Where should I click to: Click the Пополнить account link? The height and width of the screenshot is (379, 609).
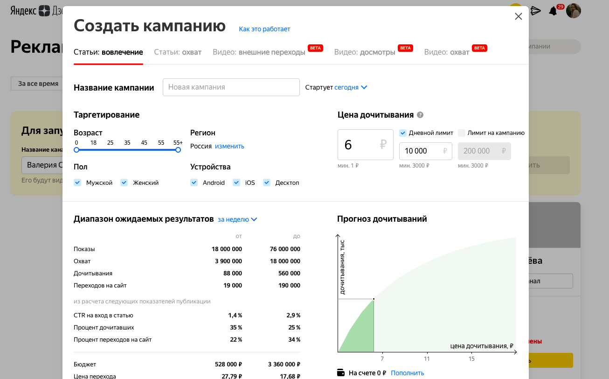pos(408,373)
